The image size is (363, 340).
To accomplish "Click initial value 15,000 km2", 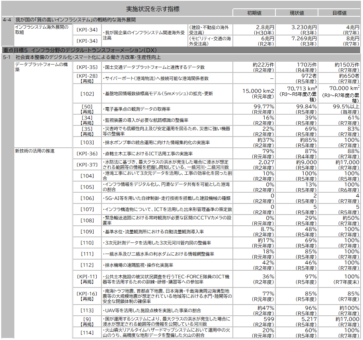I will coord(258,91).
